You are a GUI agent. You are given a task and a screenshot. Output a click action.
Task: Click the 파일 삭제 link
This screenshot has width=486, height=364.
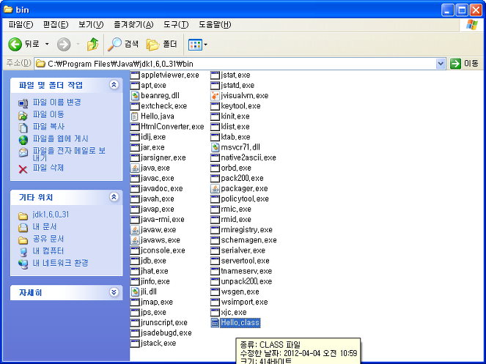(48, 168)
